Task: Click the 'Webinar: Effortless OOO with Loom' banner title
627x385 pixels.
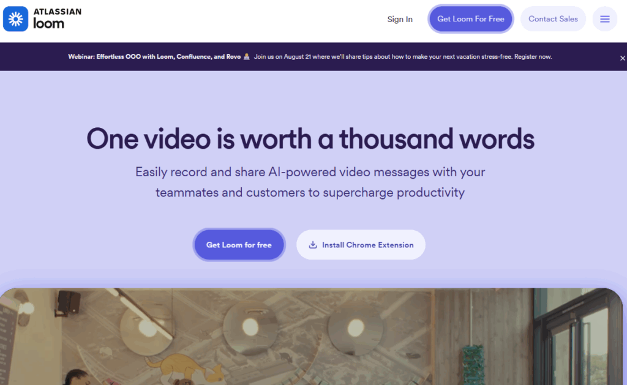Action: tap(154, 57)
